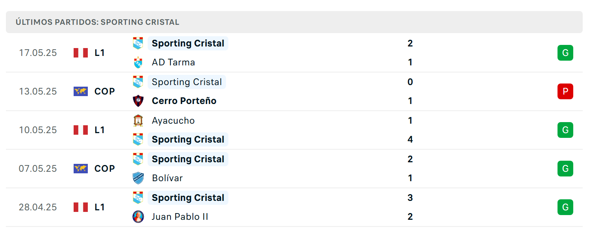
Task: Click the Peru flag beside the 17.05.25 match
Action: click(81, 53)
